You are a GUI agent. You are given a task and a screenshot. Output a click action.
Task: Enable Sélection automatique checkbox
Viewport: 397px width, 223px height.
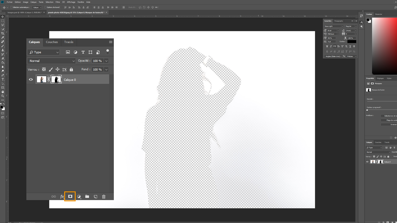[x=11, y=7]
